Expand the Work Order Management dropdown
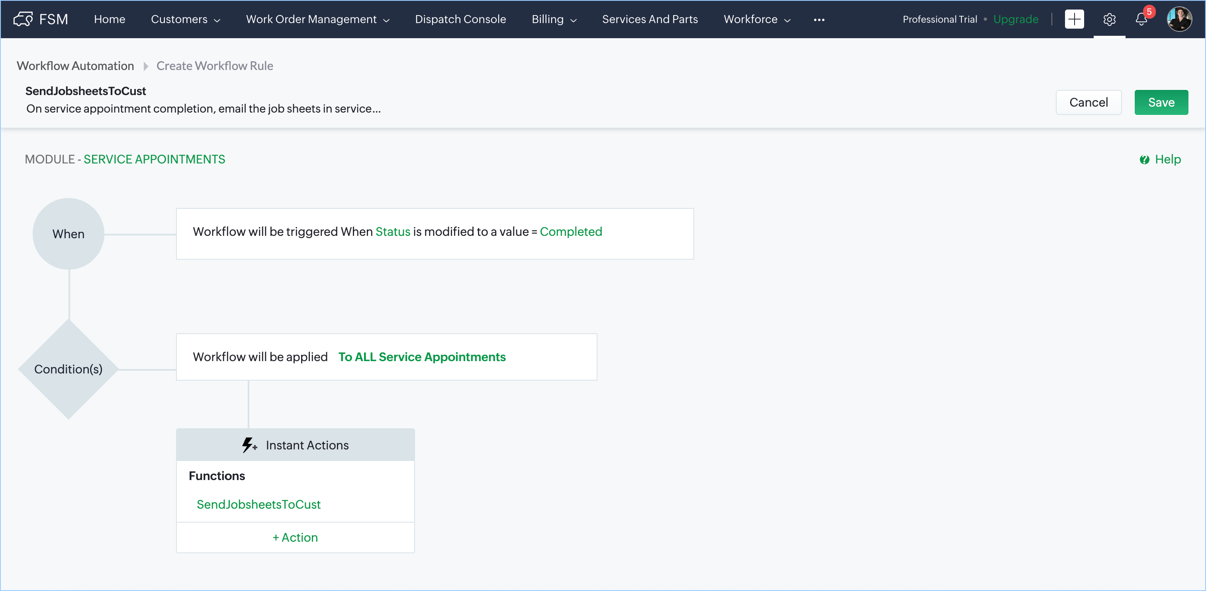Image resolution: width=1206 pixels, height=591 pixels. pyautogui.click(x=317, y=19)
